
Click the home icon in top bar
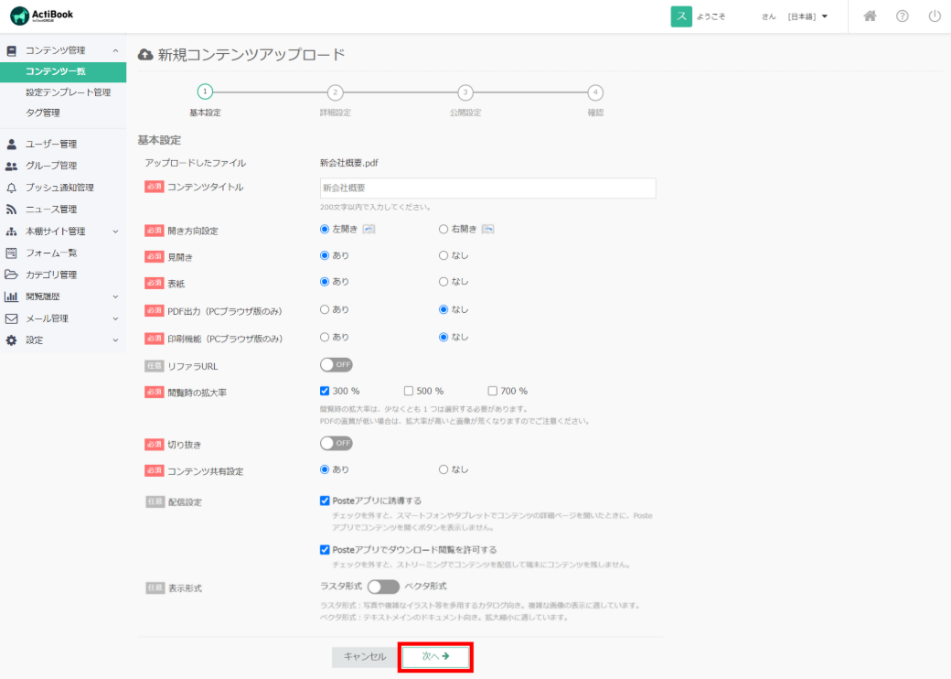point(870,16)
